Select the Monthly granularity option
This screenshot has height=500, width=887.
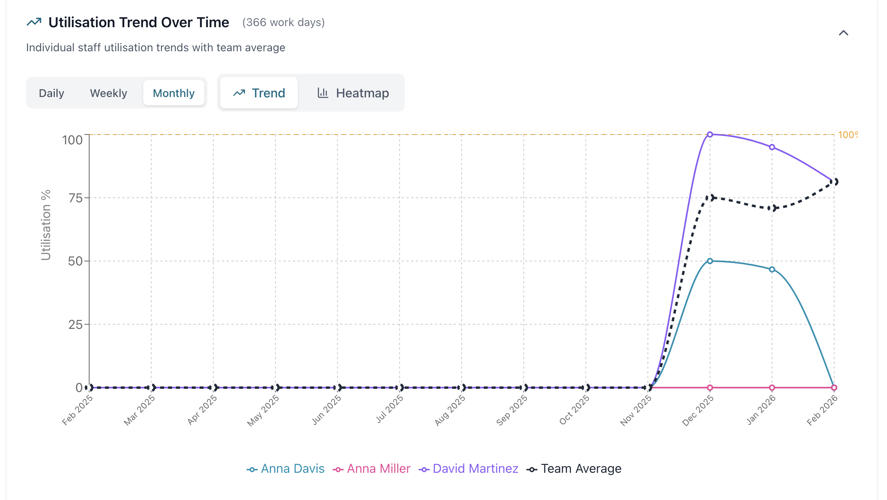(174, 93)
